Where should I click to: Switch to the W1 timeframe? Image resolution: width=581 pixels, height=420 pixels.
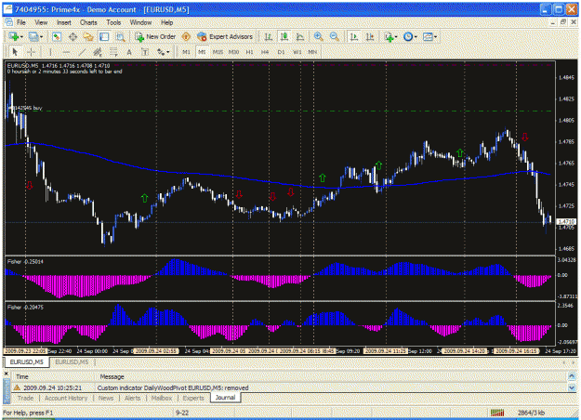pos(297,52)
